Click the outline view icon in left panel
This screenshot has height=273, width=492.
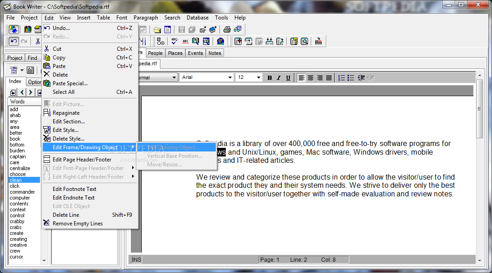pos(14,70)
